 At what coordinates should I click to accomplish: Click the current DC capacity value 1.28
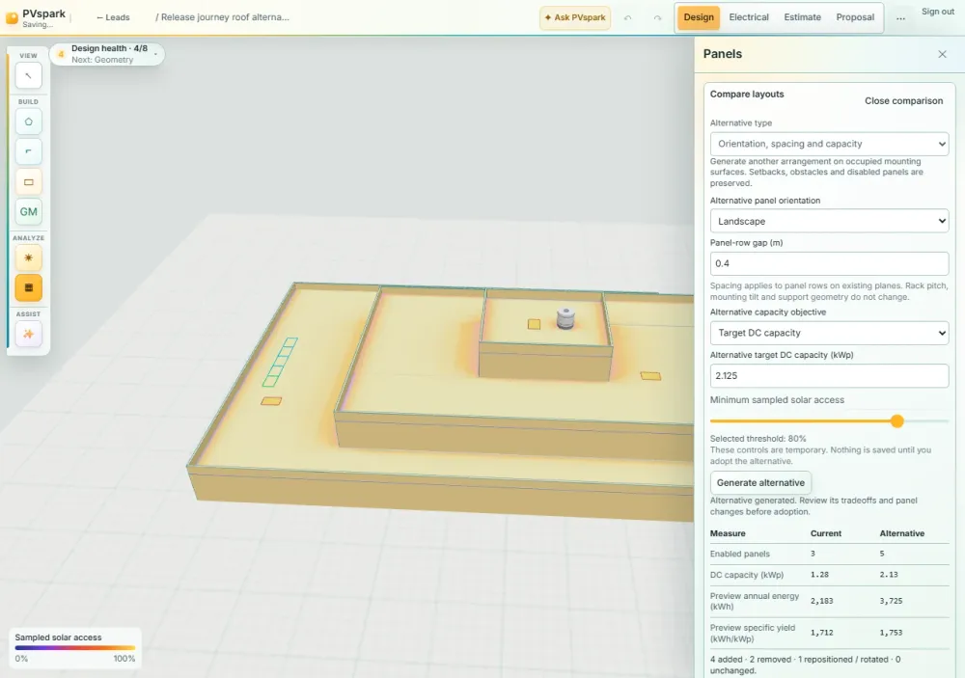click(819, 575)
